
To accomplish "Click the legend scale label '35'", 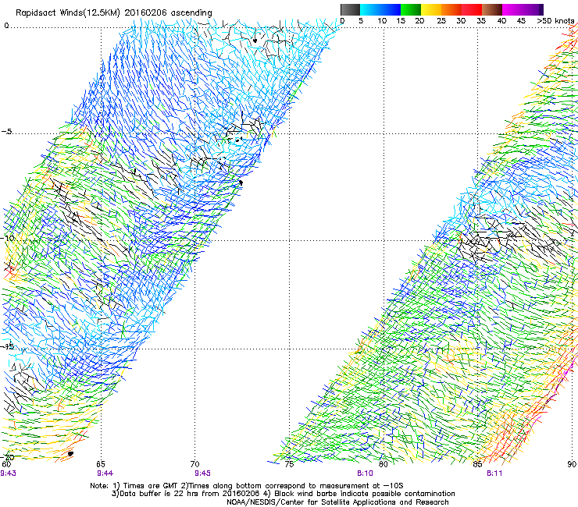I will [481, 21].
